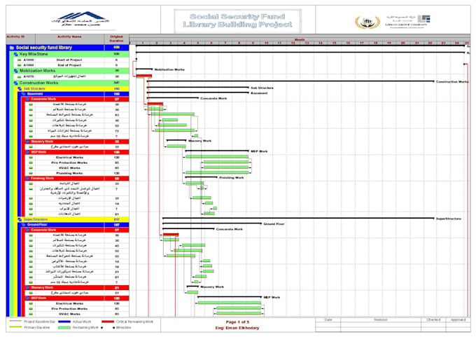Screen dimensions: 476x337
Task: Click the Original Duration column header
Action: coord(117,39)
